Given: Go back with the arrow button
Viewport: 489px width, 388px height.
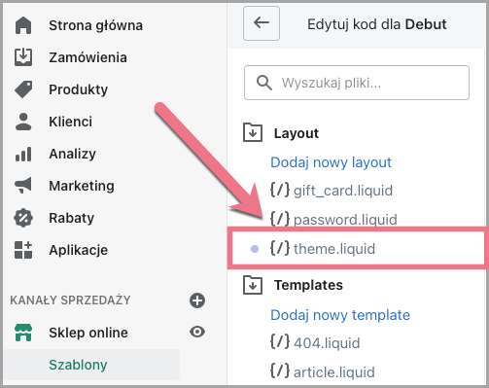Looking at the screenshot, I should (262, 23).
